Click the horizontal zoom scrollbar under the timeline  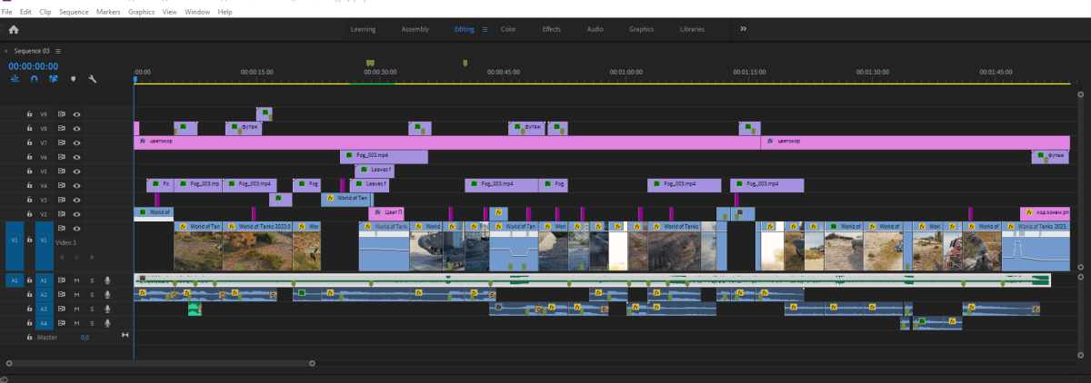[159, 363]
